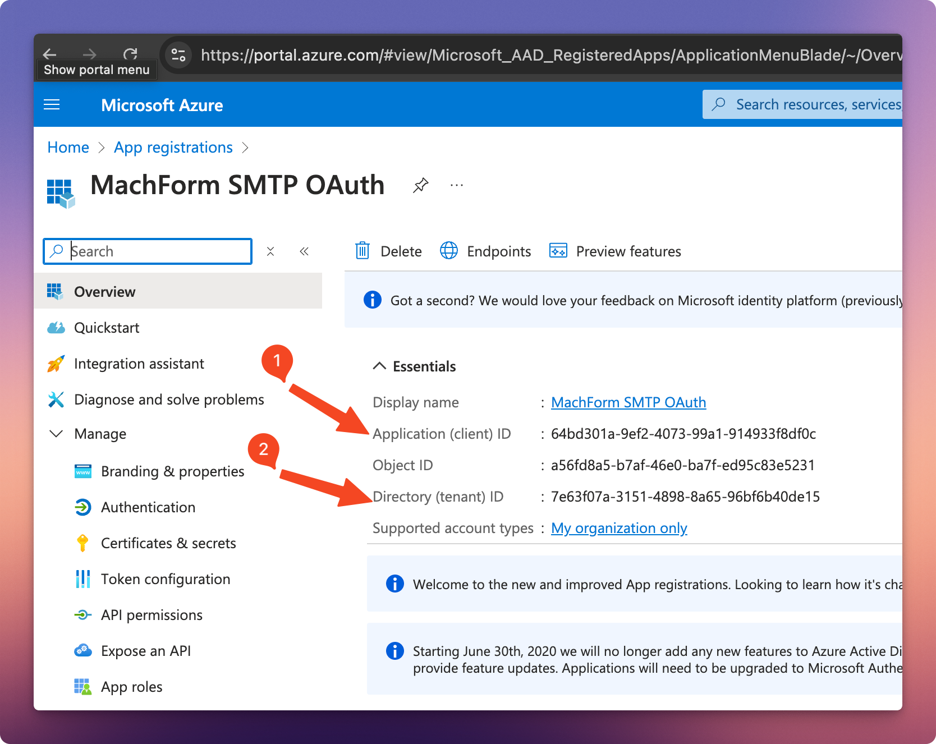Select the Directory (tenant) ID value

(x=685, y=497)
